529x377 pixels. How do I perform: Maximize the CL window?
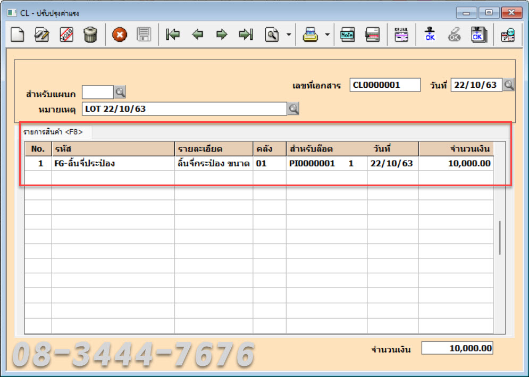tap(489, 13)
